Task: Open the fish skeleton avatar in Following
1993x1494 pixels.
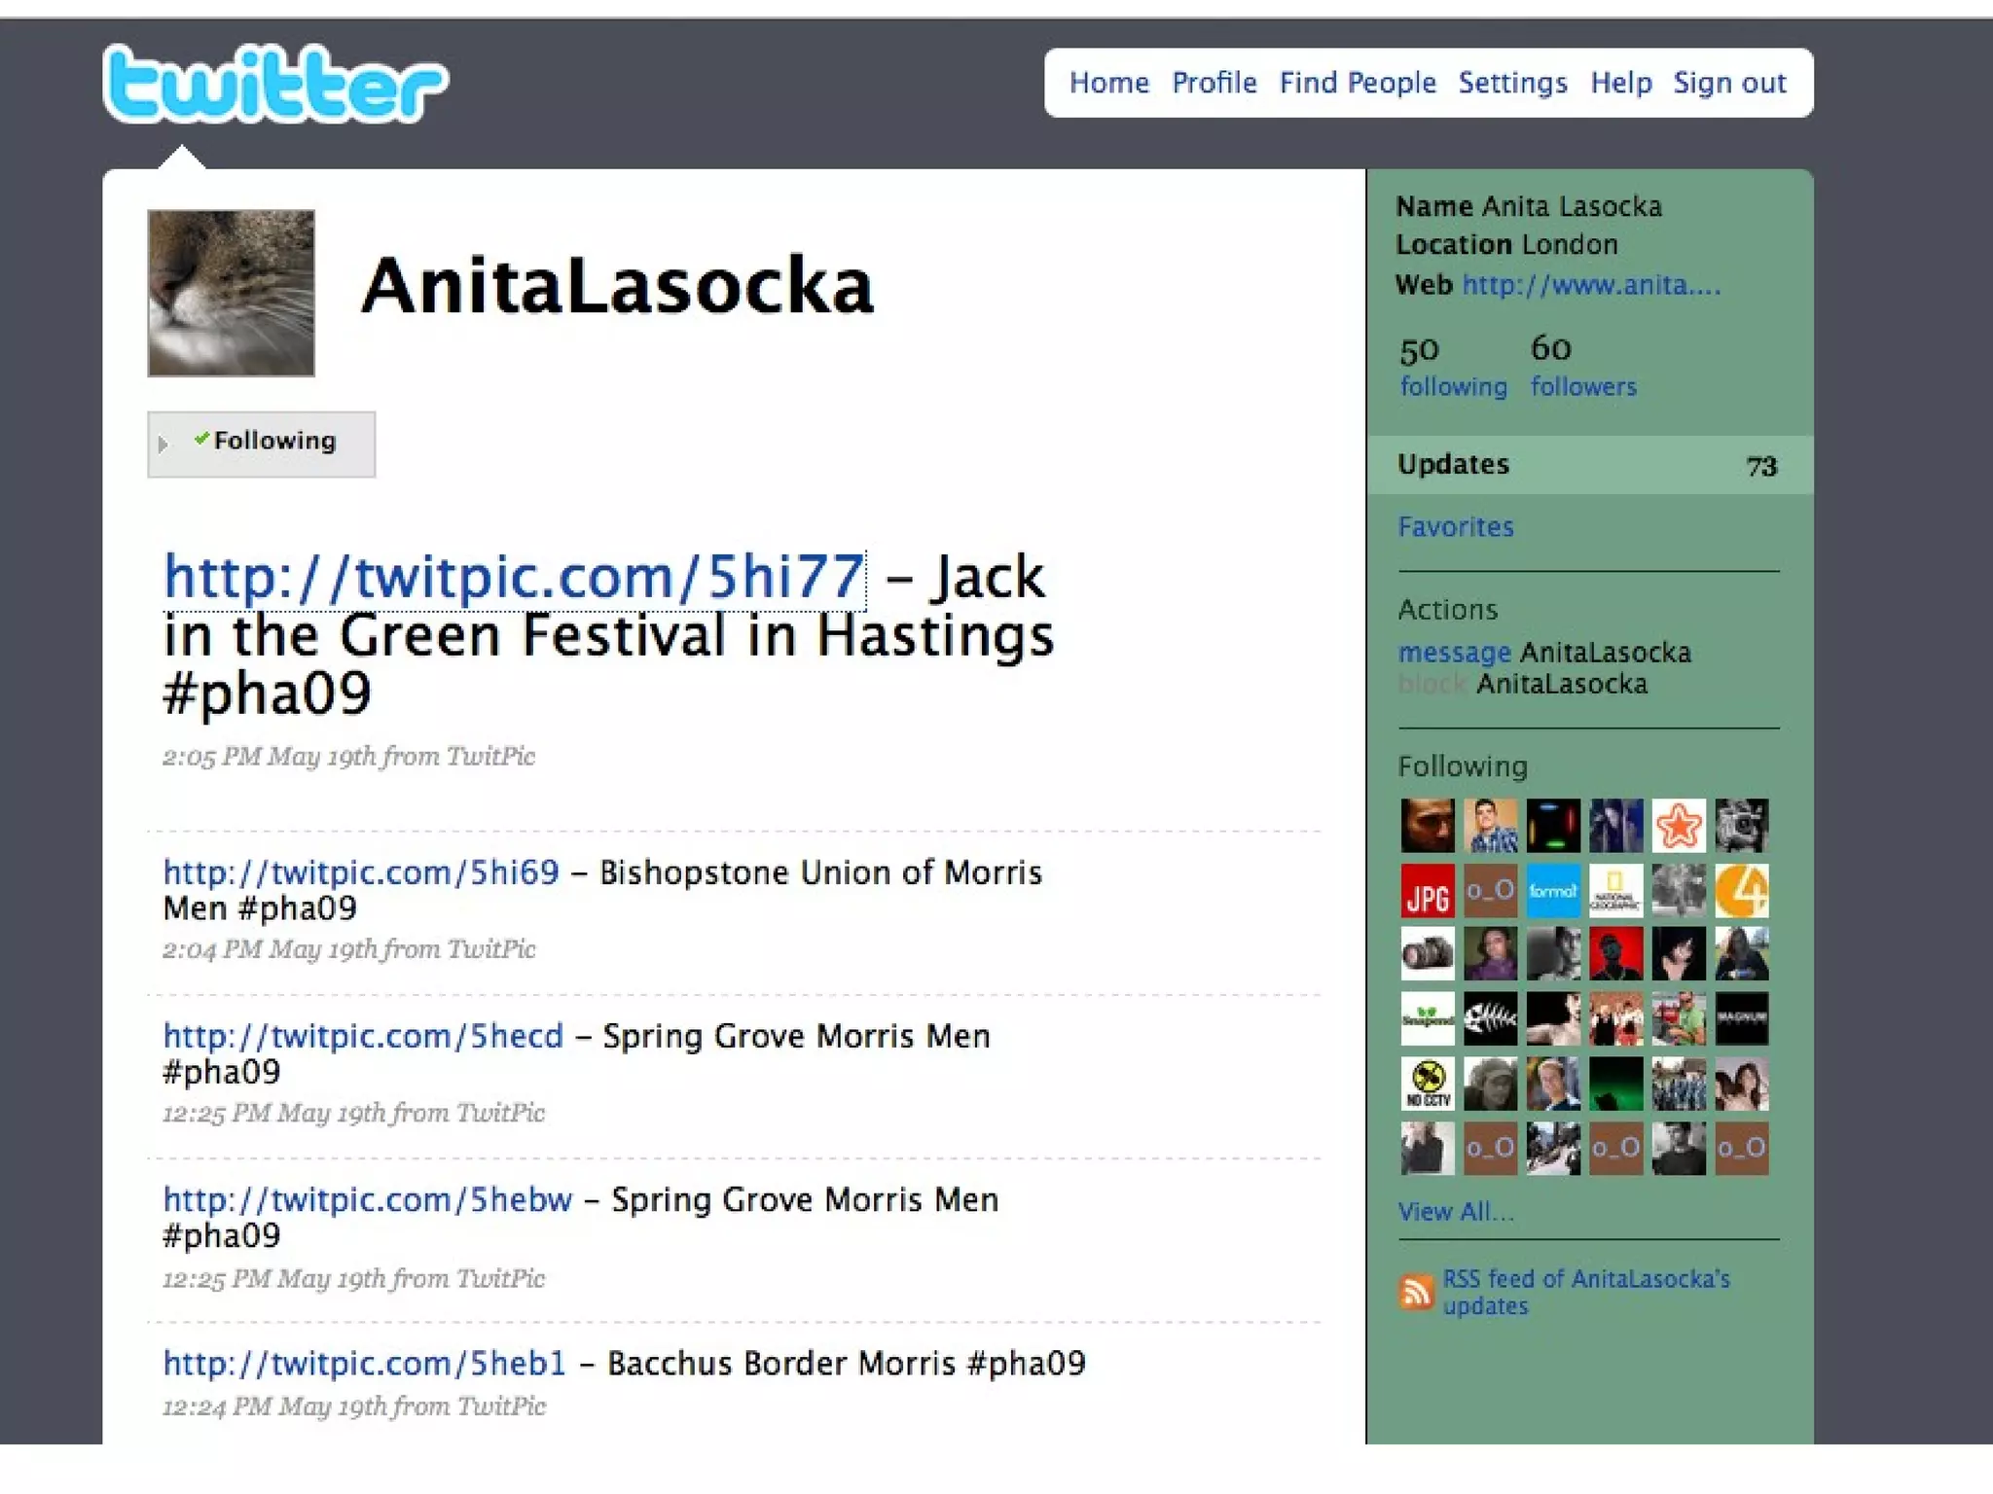Action: pos(1490,1018)
